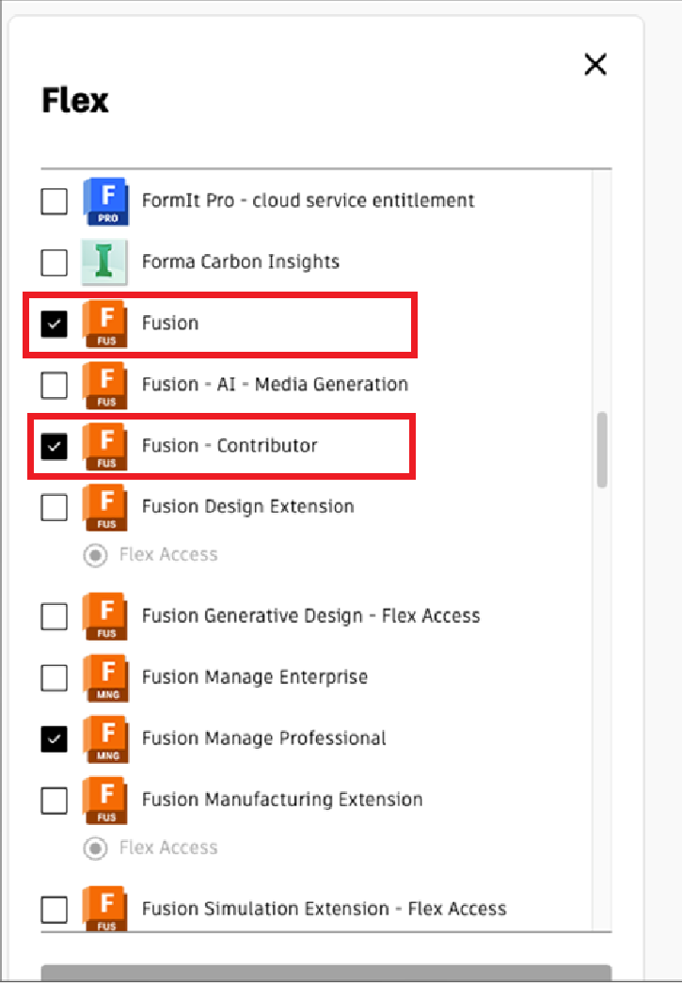Click the product list scrollbar thumb
The width and height of the screenshot is (682, 983).
(602, 450)
